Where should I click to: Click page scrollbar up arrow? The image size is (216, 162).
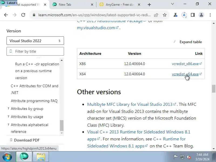click(x=214, y=23)
